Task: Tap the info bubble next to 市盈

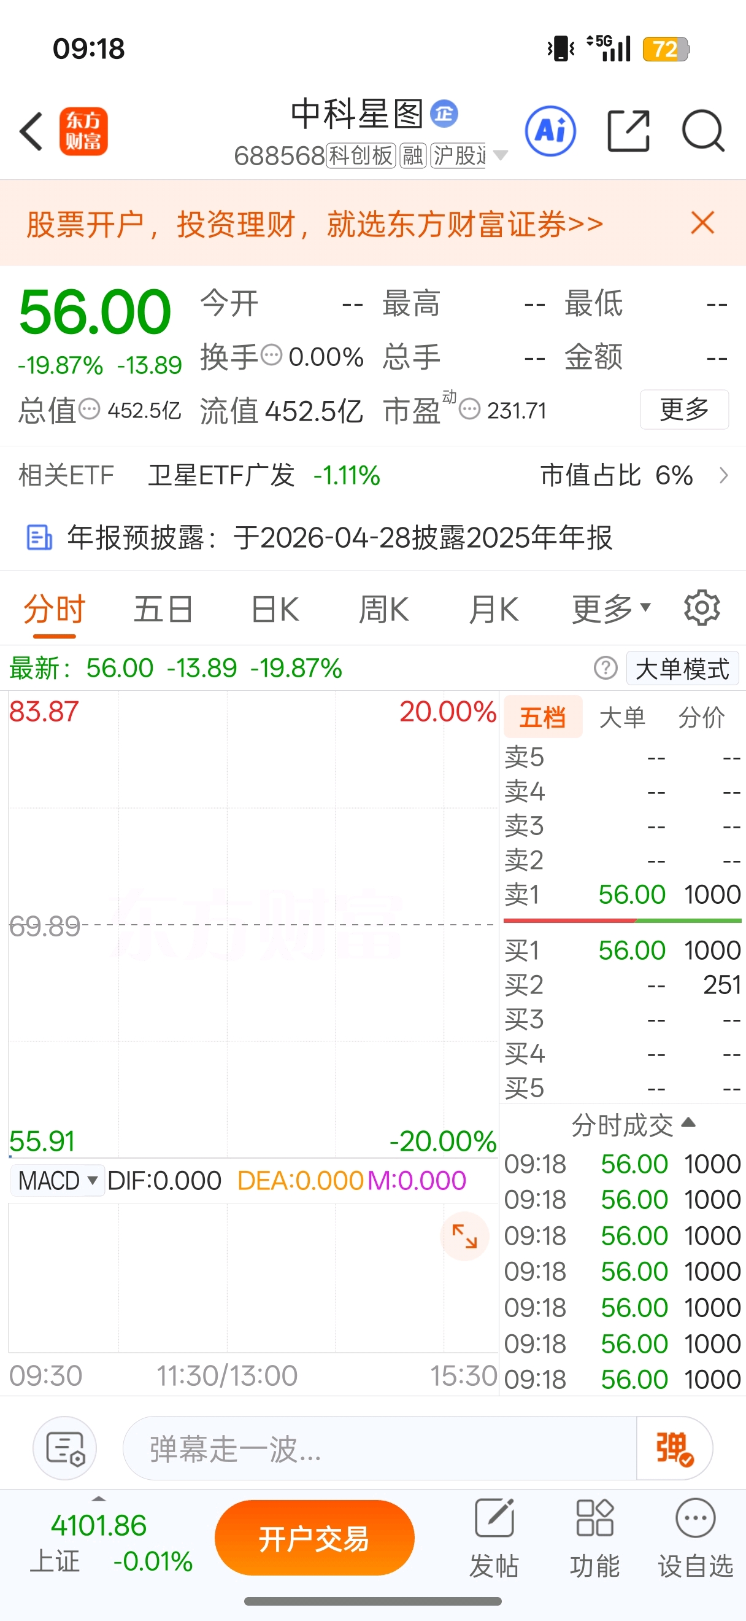Action: (469, 410)
